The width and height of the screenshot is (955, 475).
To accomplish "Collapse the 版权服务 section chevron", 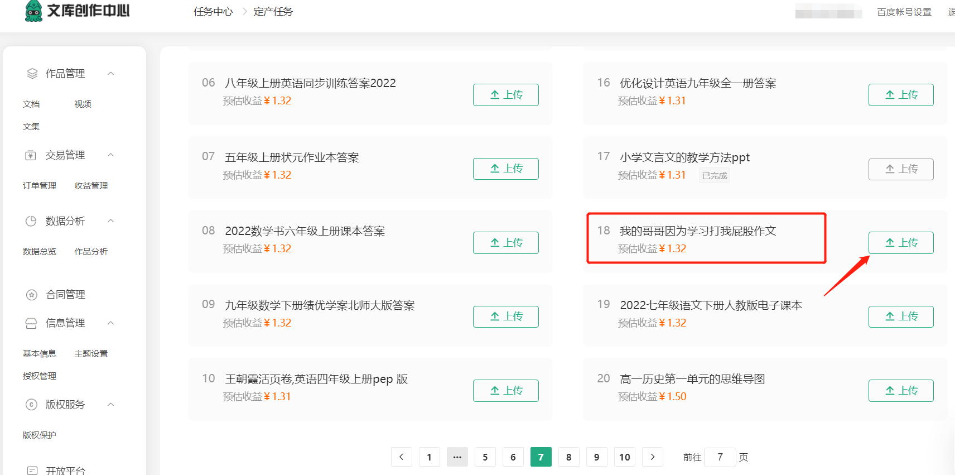I will tap(110, 404).
